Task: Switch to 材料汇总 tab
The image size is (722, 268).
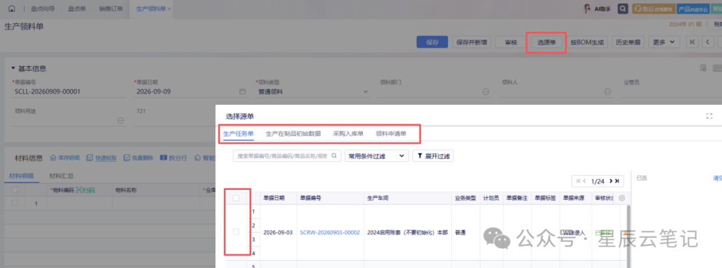Action: pyautogui.click(x=62, y=176)
